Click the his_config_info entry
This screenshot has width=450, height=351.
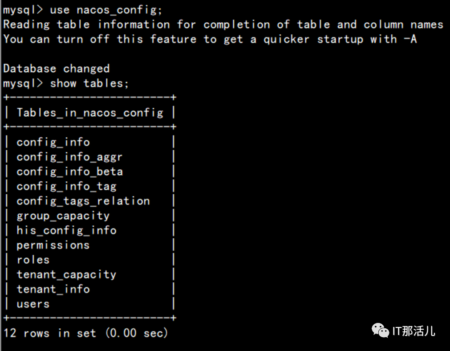tap(66, 230)
